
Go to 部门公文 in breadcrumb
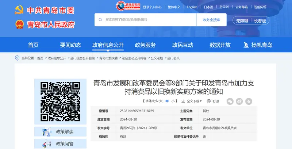[x=174, y=58]
